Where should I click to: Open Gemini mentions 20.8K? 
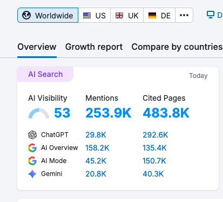(x=96, y=174)
